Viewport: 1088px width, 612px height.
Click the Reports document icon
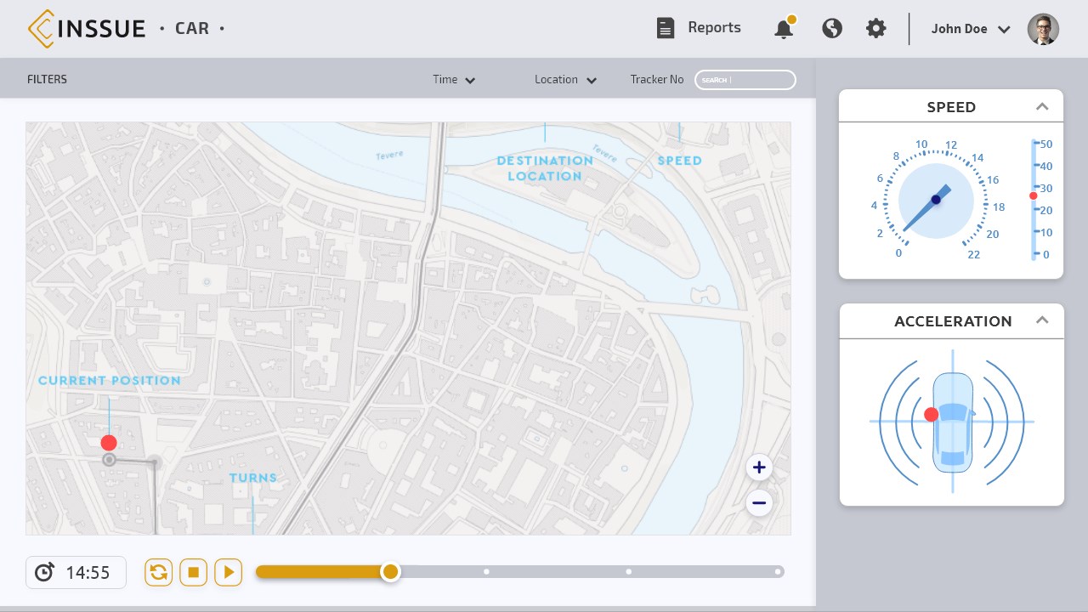click(666, 28)
